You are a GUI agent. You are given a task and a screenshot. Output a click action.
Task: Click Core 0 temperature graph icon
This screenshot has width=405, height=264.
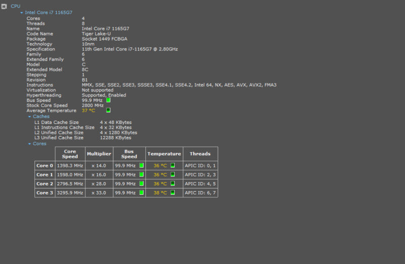click(x=173, y=165)
